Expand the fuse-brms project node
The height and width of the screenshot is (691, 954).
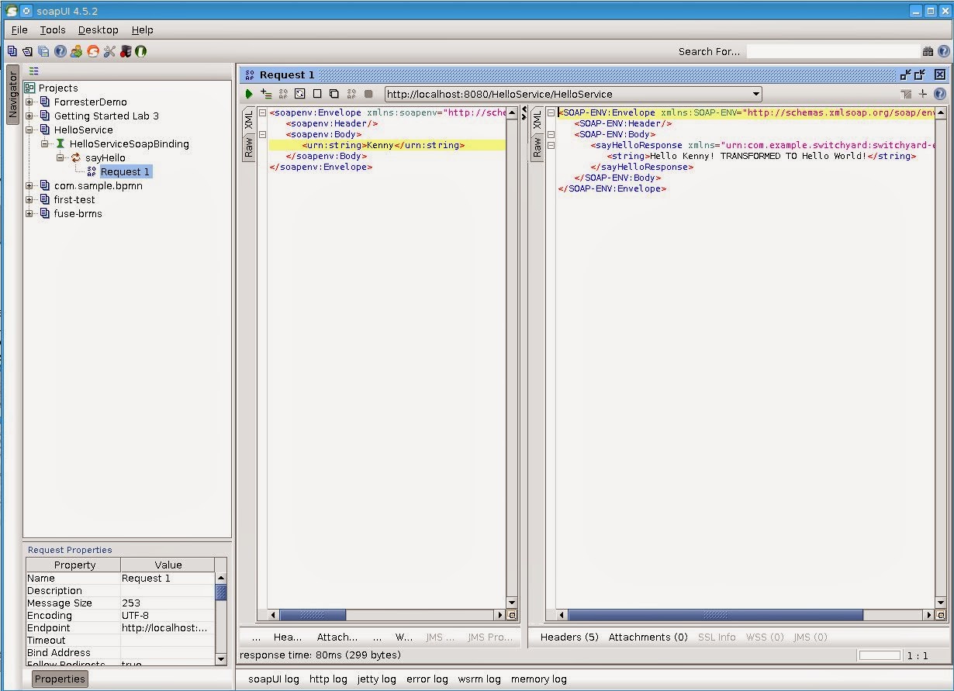(30, 213)
